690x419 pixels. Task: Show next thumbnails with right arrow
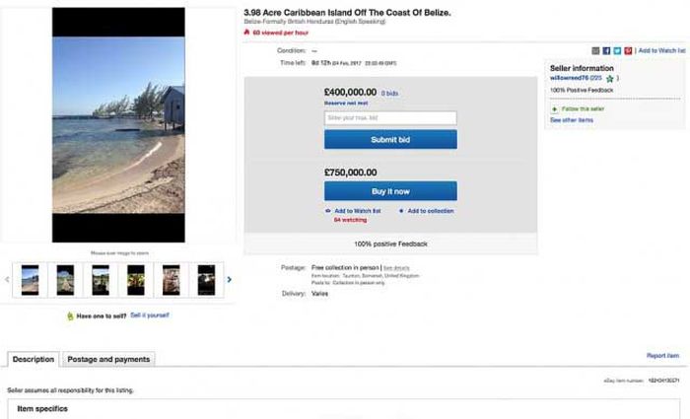pos(230,279)
